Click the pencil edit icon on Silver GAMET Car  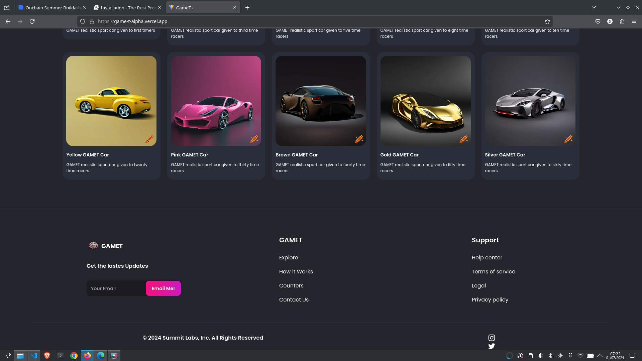(568, 139)
